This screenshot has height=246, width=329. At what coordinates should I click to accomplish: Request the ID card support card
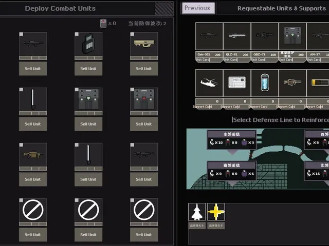click(x=237, y=83)
